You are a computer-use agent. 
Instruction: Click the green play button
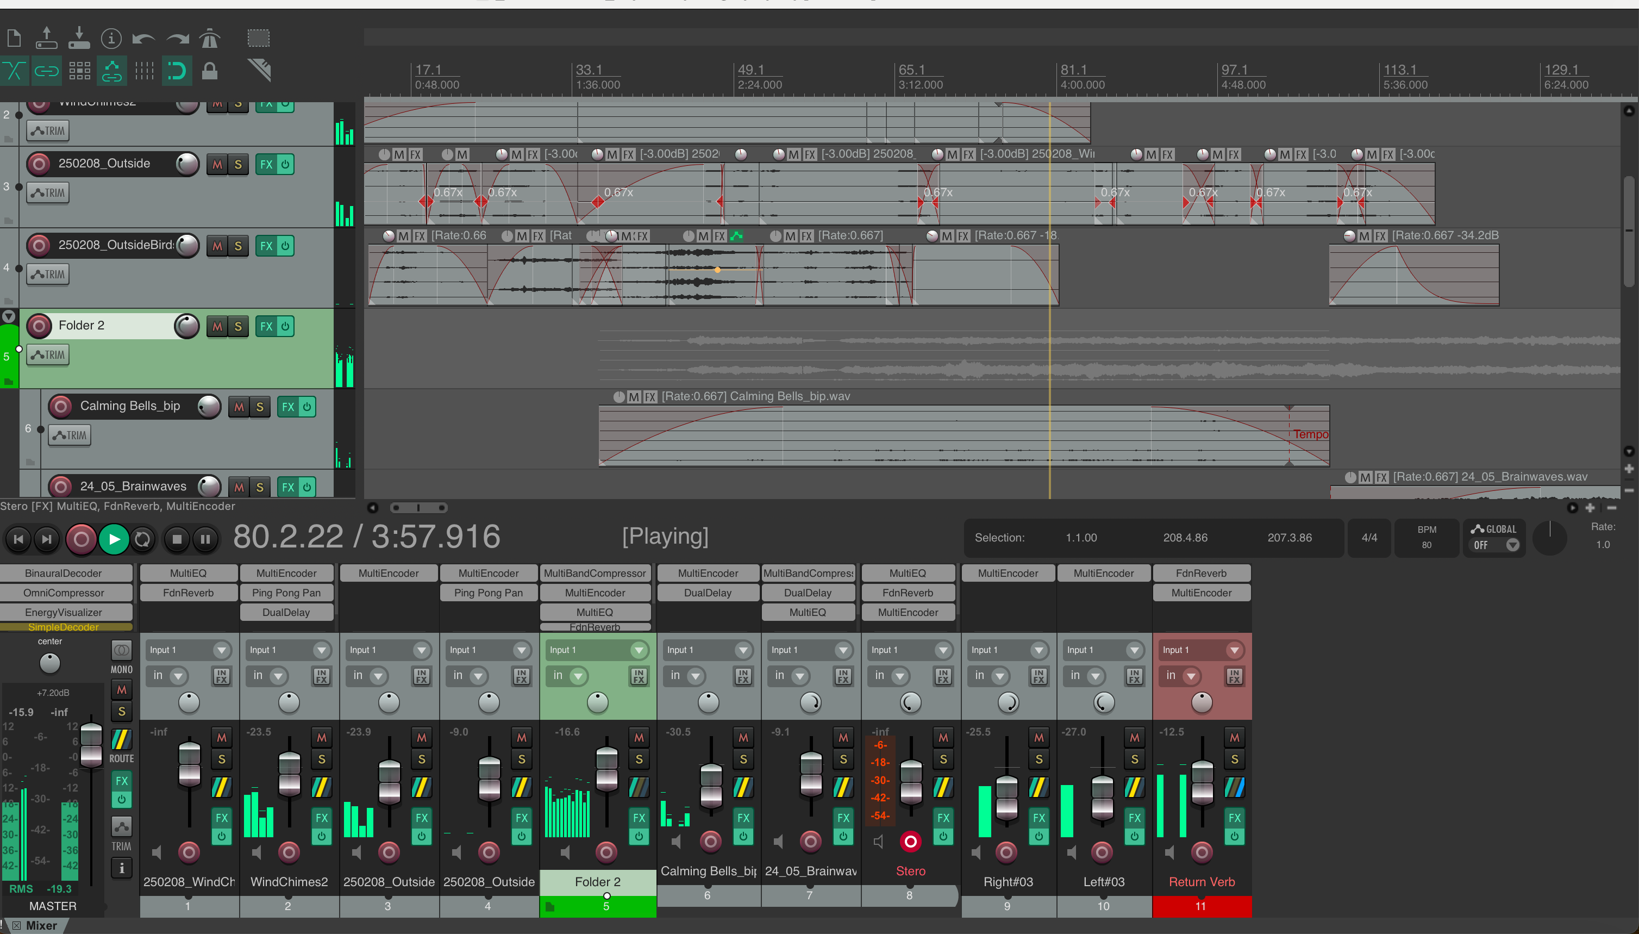pyautogui.click(x=114, y=539)
